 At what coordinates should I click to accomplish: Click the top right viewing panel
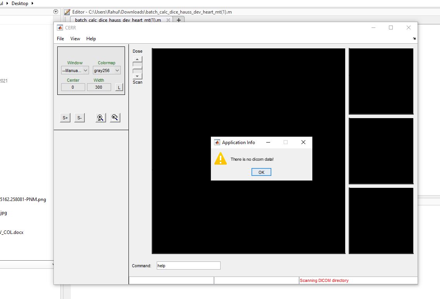click(381, 81)
